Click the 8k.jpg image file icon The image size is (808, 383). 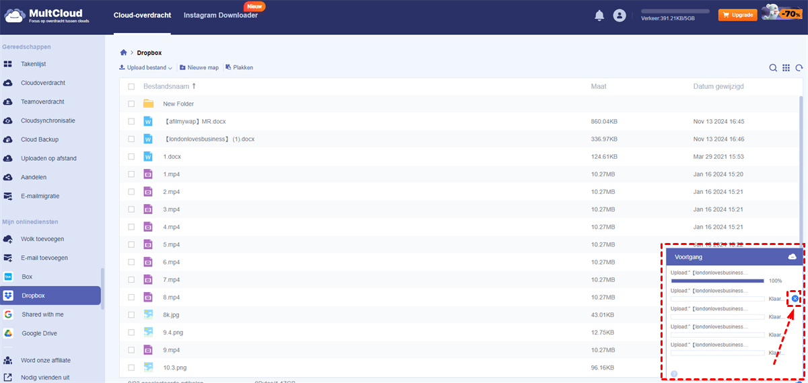point(149,314)
